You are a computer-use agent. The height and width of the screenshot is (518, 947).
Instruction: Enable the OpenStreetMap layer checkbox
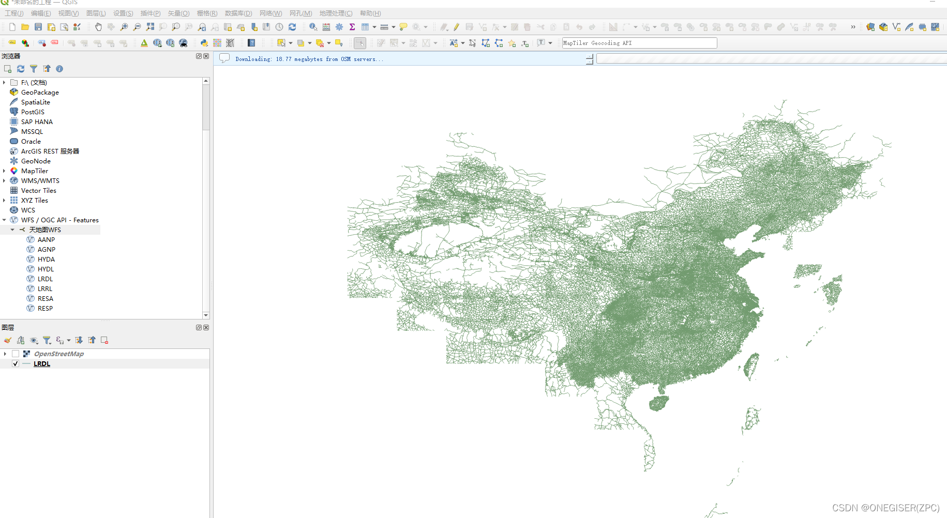pos(16,354)
